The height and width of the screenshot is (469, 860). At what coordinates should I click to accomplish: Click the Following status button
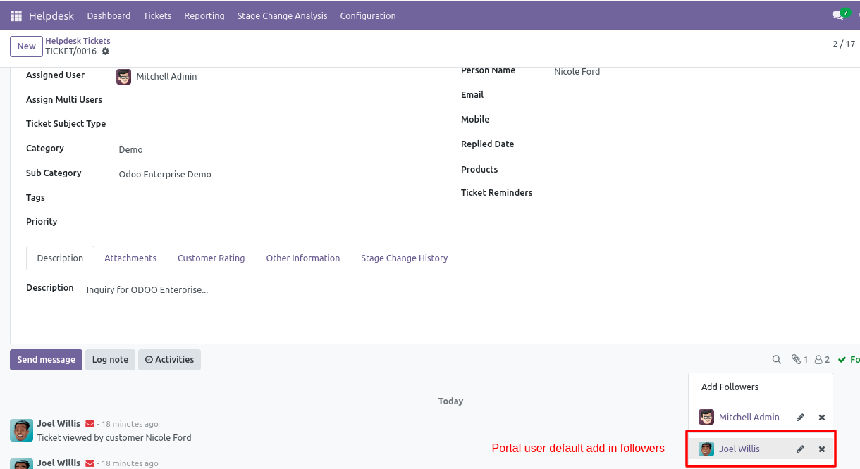(x=849, y=359)
